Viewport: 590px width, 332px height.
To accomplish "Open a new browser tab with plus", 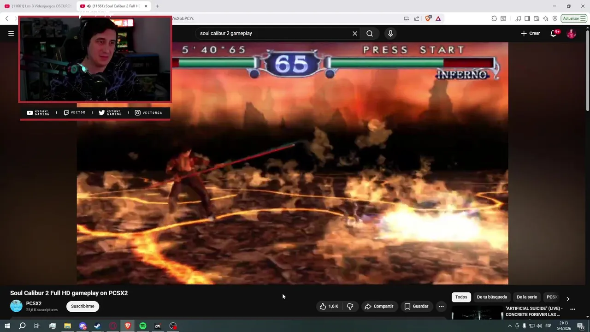I will [x=157, y=6].
